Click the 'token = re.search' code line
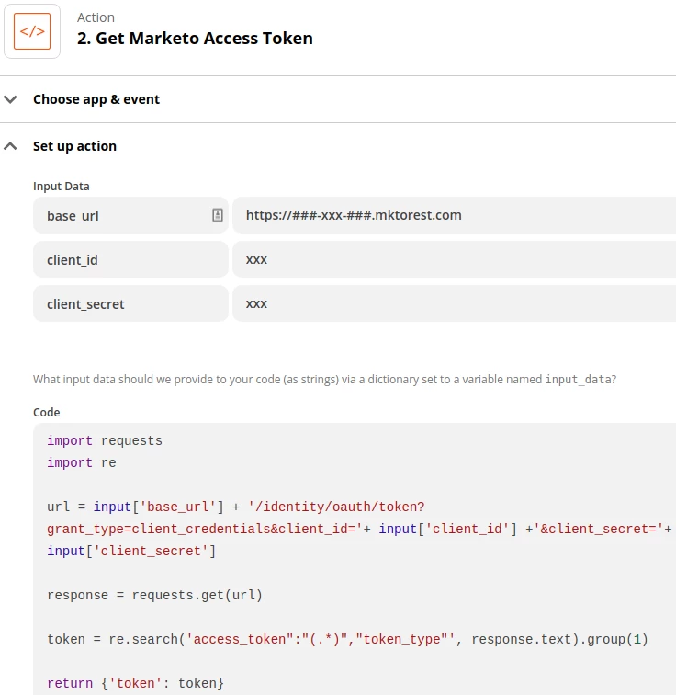Image resolution: width=676 pixels, height=695 pixels. coord(347,639)
